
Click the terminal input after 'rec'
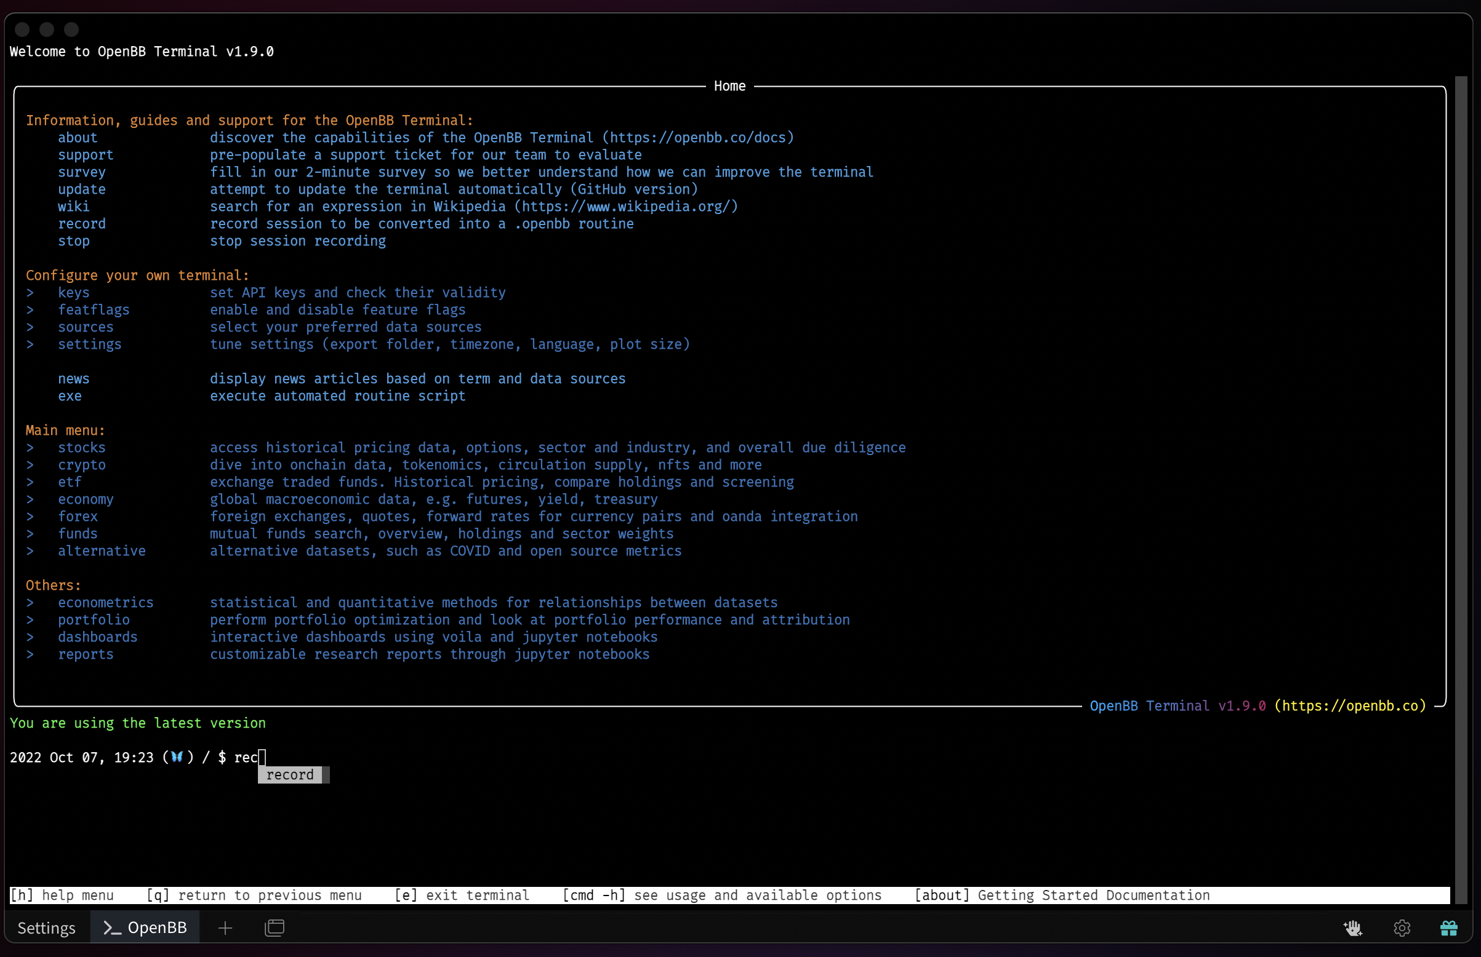pyautogui.click(x=262, y=757)
